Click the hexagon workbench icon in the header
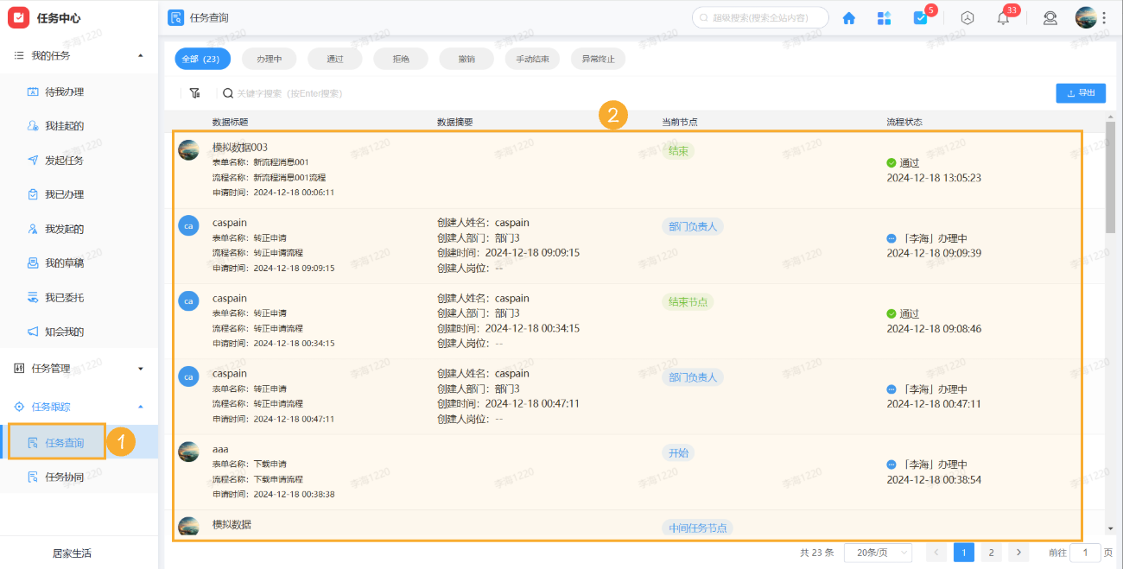The height and width of the screenshot is (569, 1123). [x=967, y=17]
